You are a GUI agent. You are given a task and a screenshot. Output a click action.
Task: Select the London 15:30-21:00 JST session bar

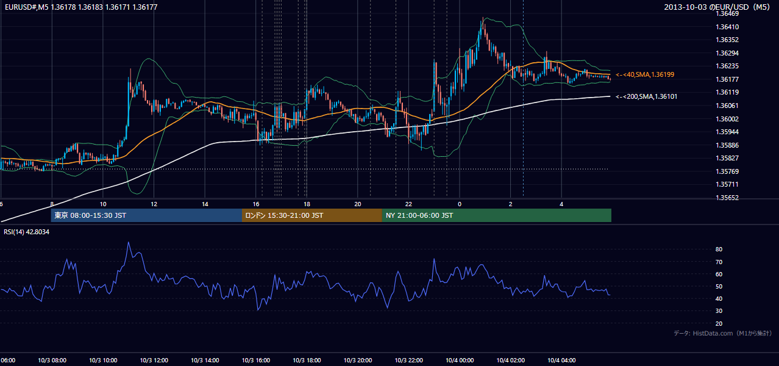(x=312, y=215)
